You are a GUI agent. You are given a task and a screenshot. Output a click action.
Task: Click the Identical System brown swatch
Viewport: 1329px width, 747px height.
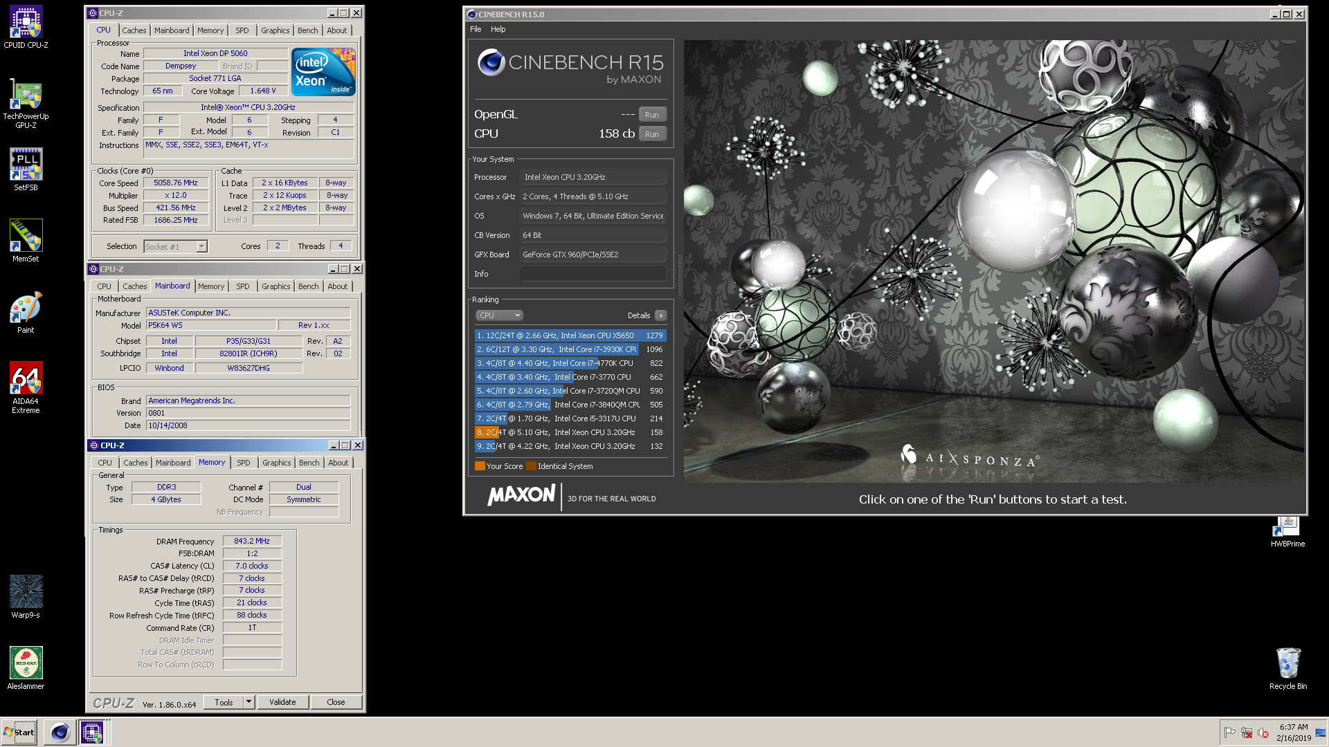[x=531, y=466]
